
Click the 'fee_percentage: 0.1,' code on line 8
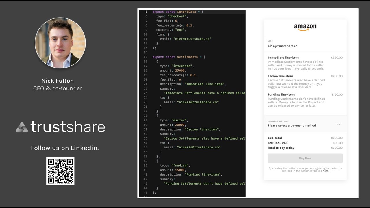click(175, 25)
